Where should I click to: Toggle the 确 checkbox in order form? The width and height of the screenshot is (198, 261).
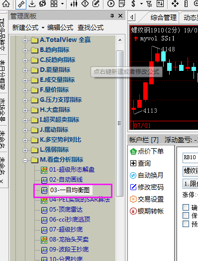coord(186,208)
